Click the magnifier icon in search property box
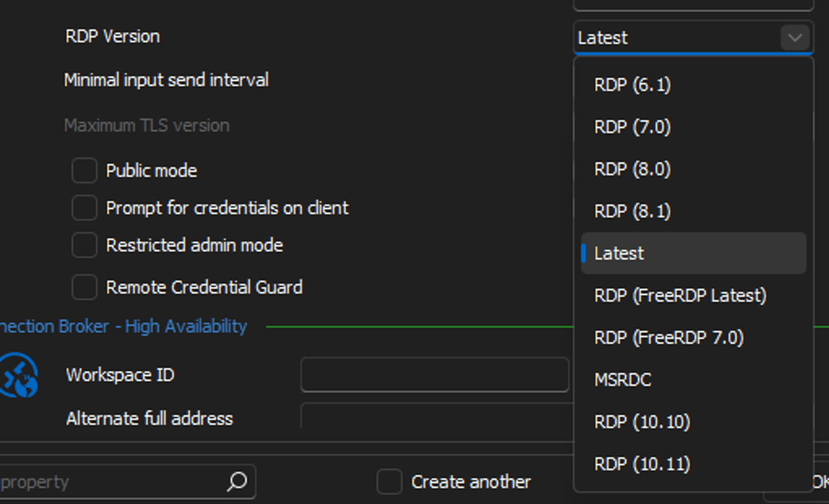Screen dimensions: 829x504 click(x=237, y=482)
